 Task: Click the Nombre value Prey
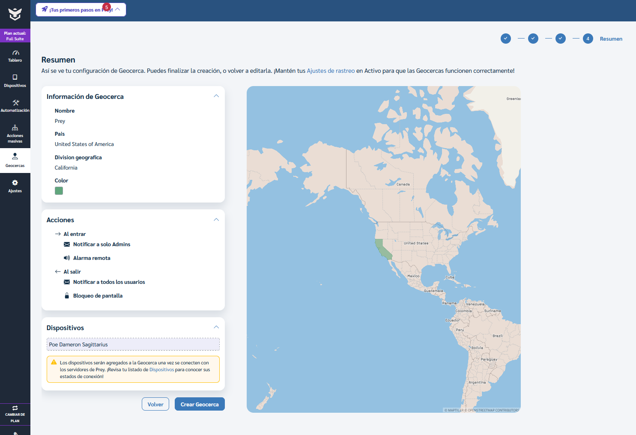click(x=60, y=121)
